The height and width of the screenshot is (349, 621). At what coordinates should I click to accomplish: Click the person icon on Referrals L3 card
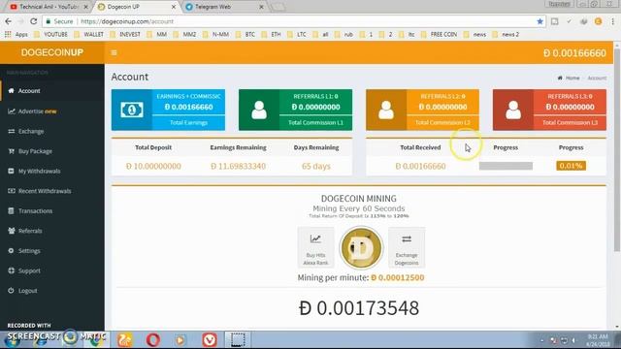coord(513,110)
